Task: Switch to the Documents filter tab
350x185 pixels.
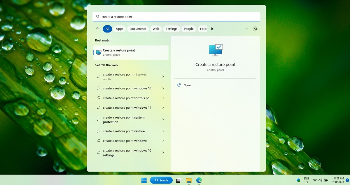Action: click(x=138, y=29)
